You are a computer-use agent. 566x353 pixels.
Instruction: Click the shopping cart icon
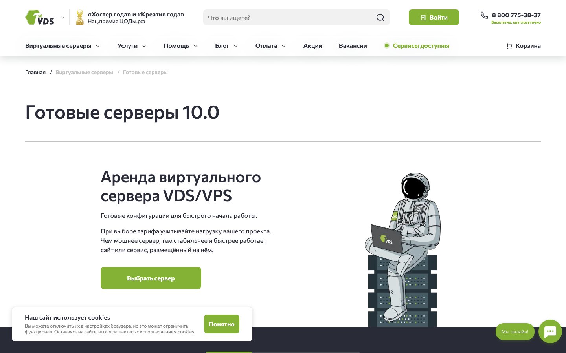click(509, 46)
